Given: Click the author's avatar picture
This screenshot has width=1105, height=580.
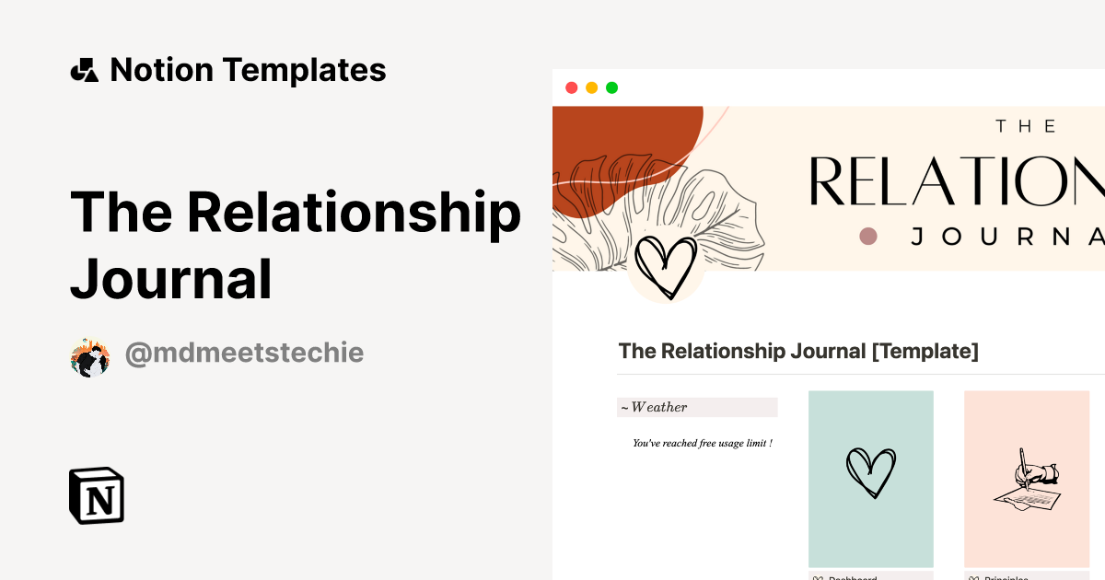Looking at the screenshot, I should click(90, 353).
